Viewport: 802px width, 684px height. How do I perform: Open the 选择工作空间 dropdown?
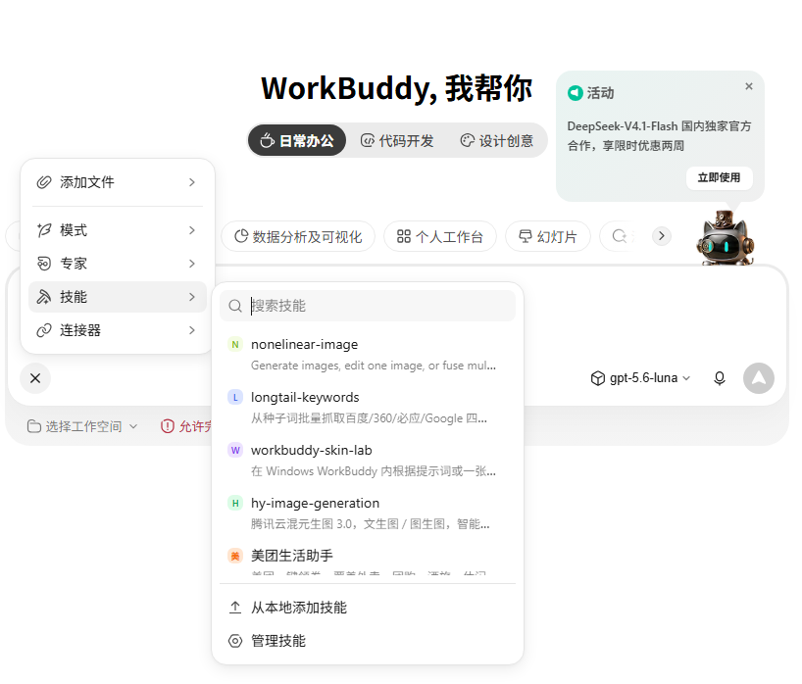point(82,426)
